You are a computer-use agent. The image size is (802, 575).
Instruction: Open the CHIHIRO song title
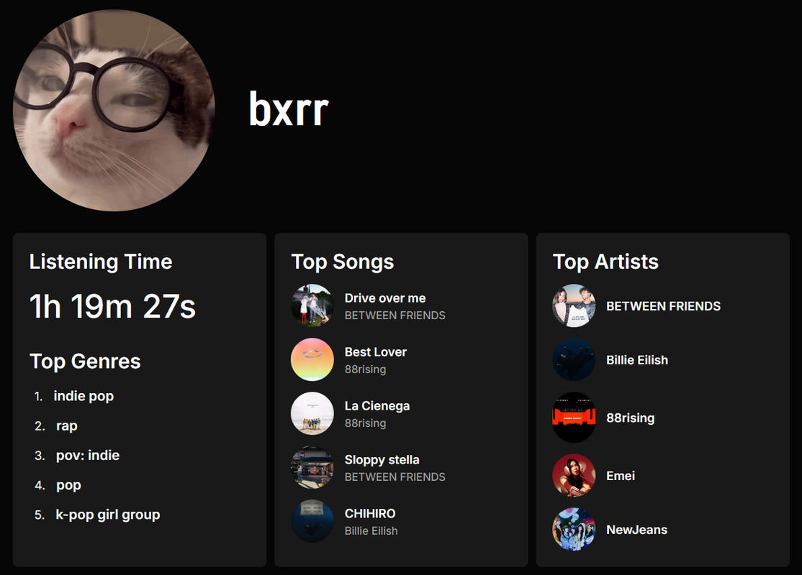tap(370, 514)
